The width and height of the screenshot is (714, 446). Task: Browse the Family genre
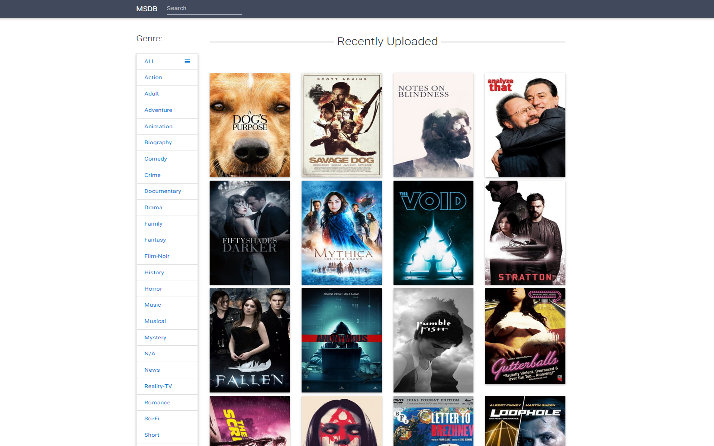[167, 224]
